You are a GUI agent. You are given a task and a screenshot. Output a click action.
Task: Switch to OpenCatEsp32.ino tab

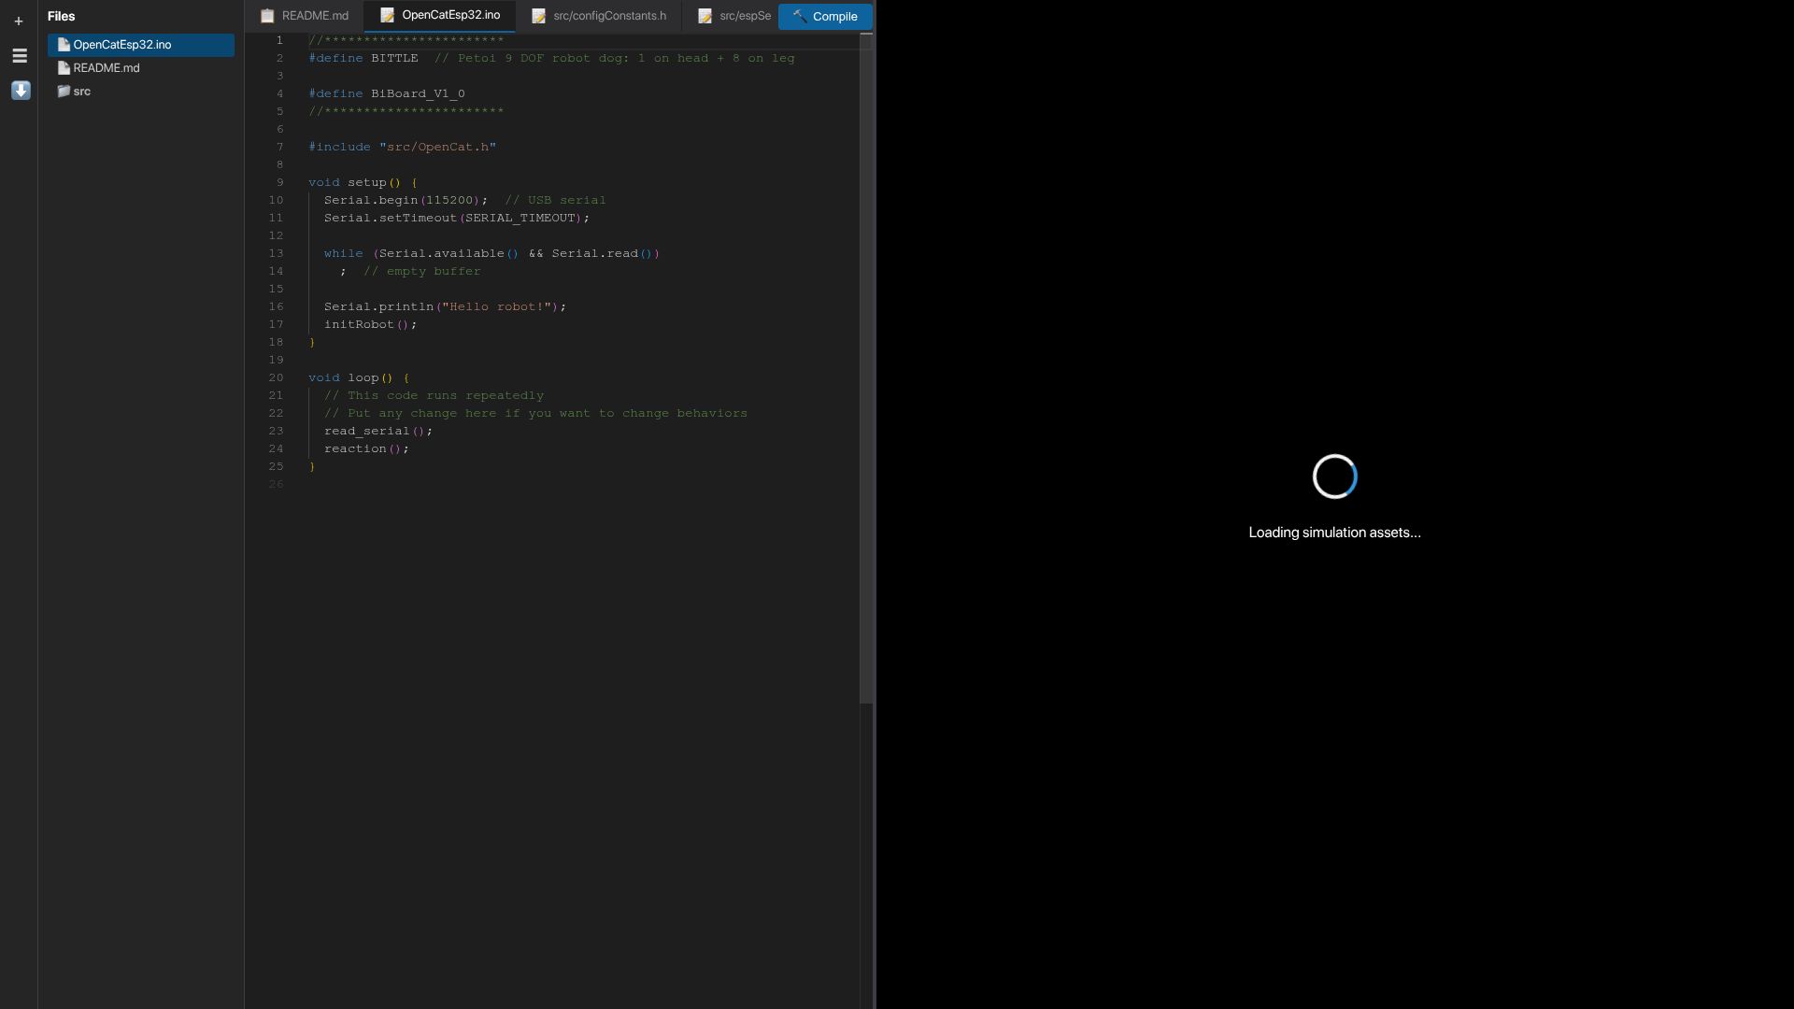coord(440,16)
